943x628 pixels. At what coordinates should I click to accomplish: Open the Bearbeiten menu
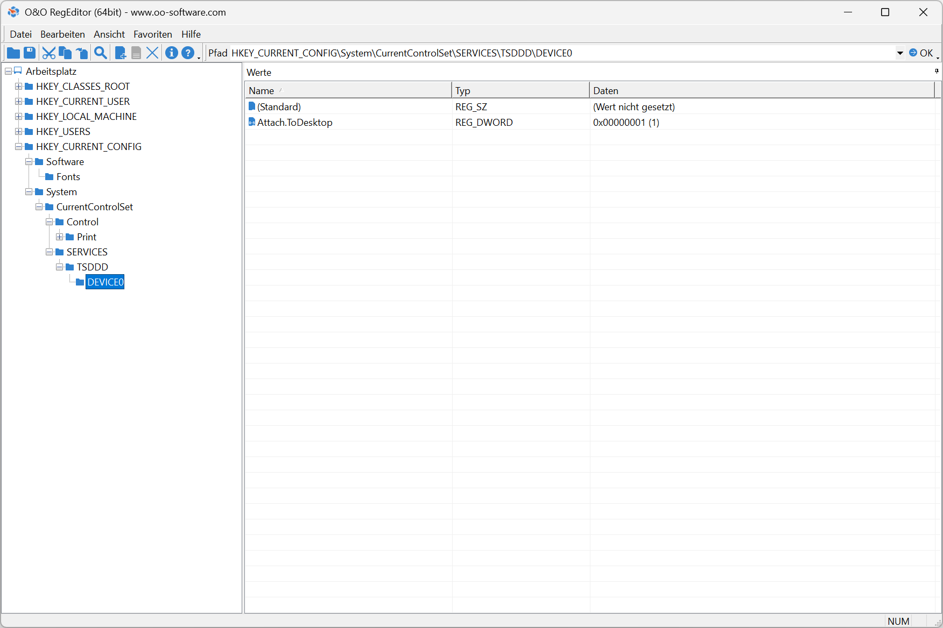62,34
